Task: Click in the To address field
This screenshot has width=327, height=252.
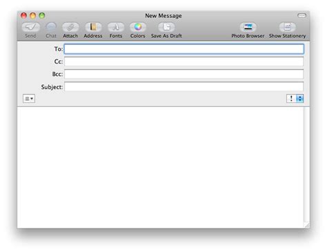Action: click(184, 49)
